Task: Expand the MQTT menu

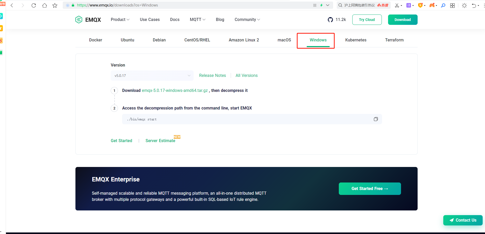Action: (198, 20)
